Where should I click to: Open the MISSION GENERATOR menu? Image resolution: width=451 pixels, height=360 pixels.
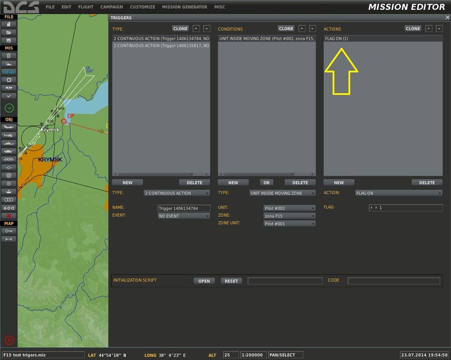click(184, 7)
